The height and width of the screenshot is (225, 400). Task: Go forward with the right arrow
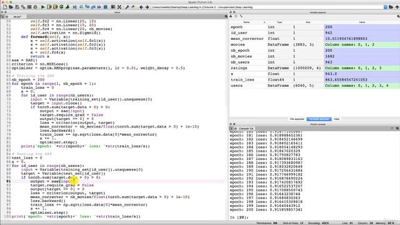pos(147,7)
